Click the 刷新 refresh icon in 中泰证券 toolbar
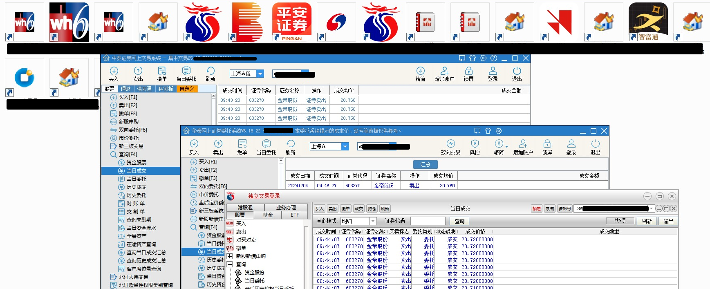This screenshot has width=710, height=289. 211,74
